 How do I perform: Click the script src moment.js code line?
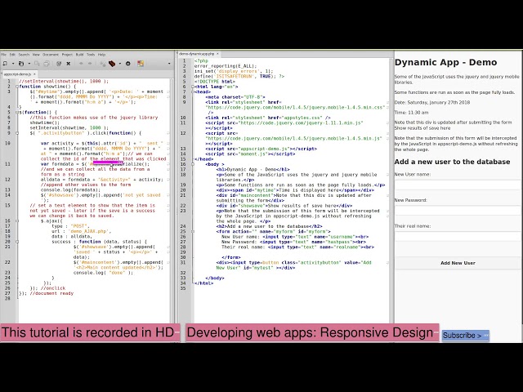coord(250,154)
